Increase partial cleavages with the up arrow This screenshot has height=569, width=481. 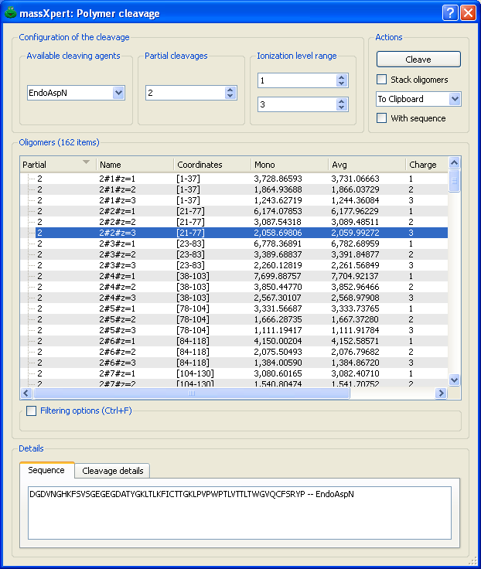click(230, 89)
